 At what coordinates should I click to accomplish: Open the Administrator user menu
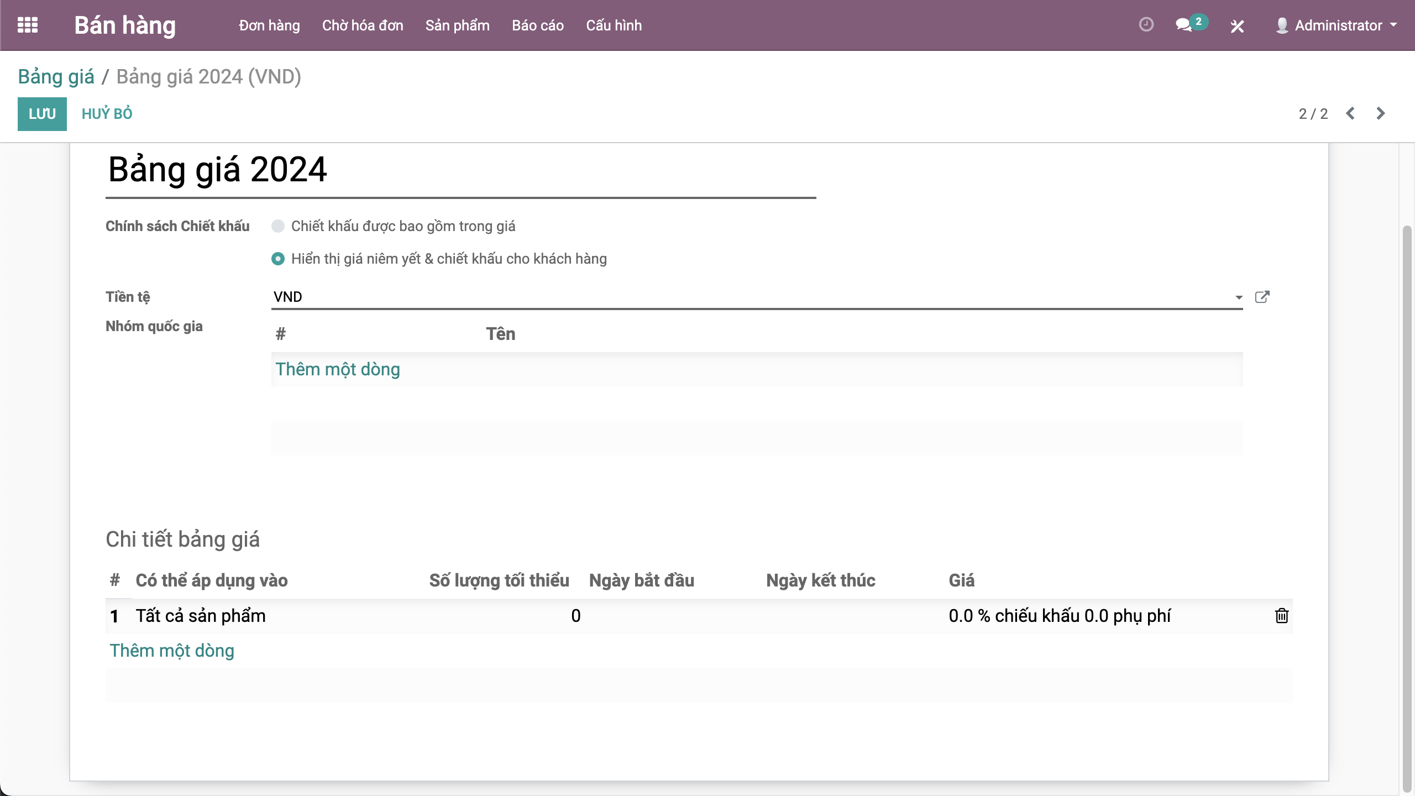point(1337,25)
